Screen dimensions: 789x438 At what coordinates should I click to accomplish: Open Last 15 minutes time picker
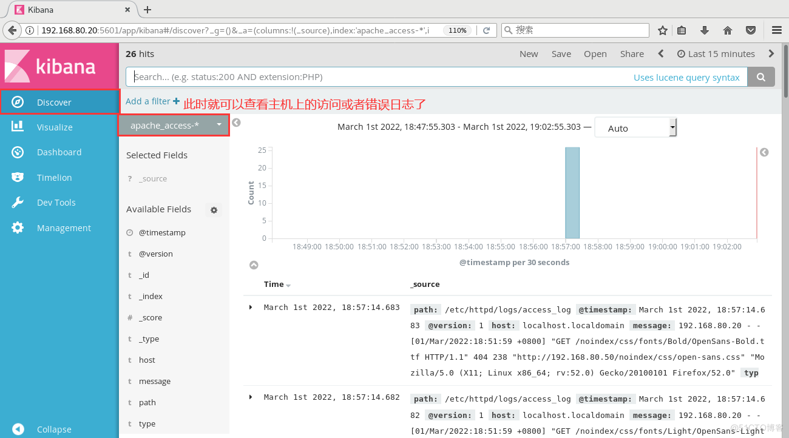(716, 53)
